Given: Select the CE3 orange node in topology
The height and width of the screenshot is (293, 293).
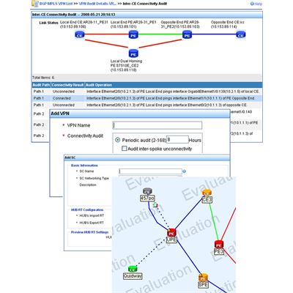Looking at the screenshot, I should tap(207, 193).
